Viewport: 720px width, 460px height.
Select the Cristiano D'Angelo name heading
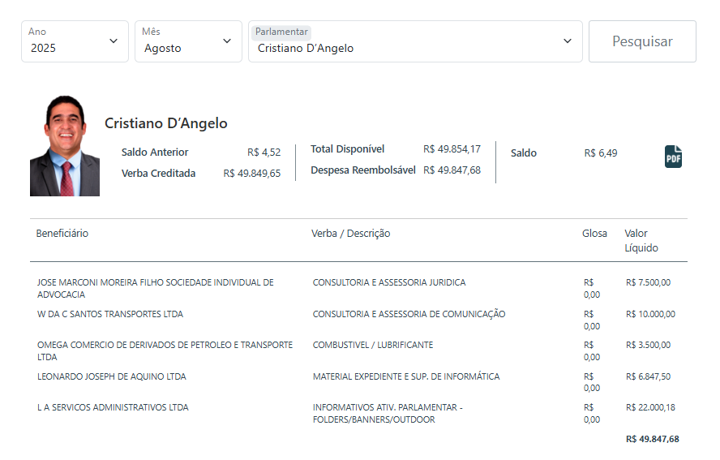(x=166, y=123)
